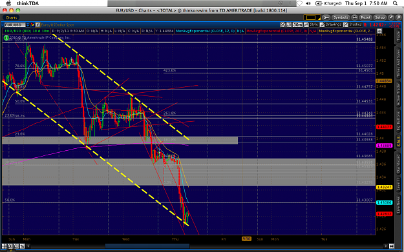Open the symbol selector dropdown arrow
The image size is (404, 252).
(28, 25)
